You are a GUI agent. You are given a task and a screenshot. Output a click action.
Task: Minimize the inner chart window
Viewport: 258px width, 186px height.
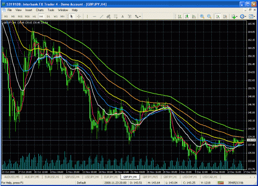246,10
